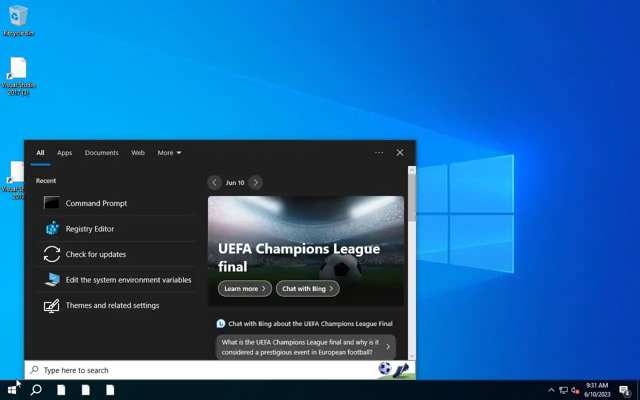Click the Themes and related settings icon

(x=52, y=305)
